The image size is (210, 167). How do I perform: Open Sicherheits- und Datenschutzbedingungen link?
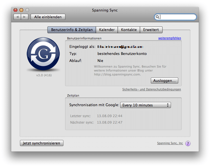(152, 89)
